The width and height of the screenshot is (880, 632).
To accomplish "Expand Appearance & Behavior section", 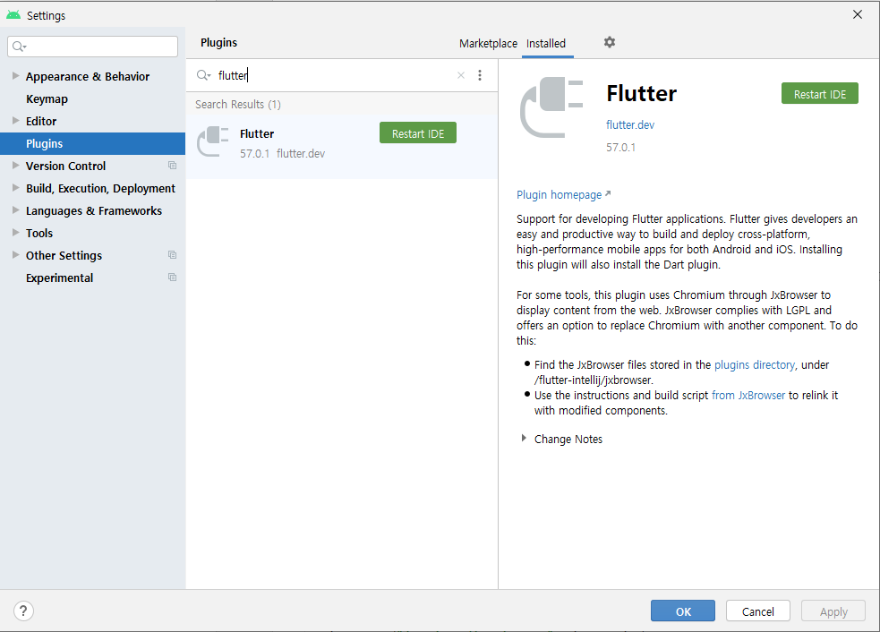I will click(16, 76).
